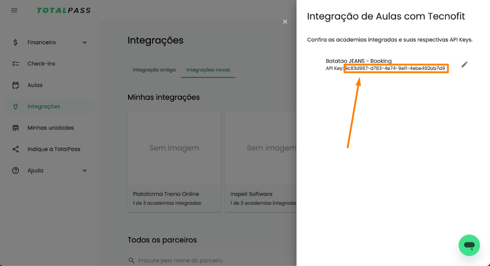Screen dimensions: 490x266
Task: Edit Batatao JEANS API key with pencil icon
Action: click(x=464, y=64)
